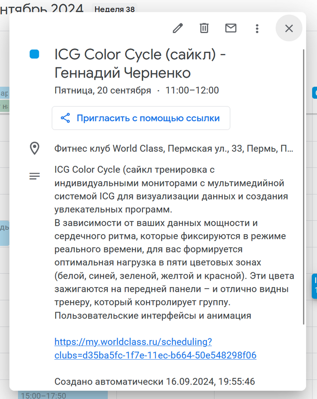Close the event details popup

click(289, 28)
